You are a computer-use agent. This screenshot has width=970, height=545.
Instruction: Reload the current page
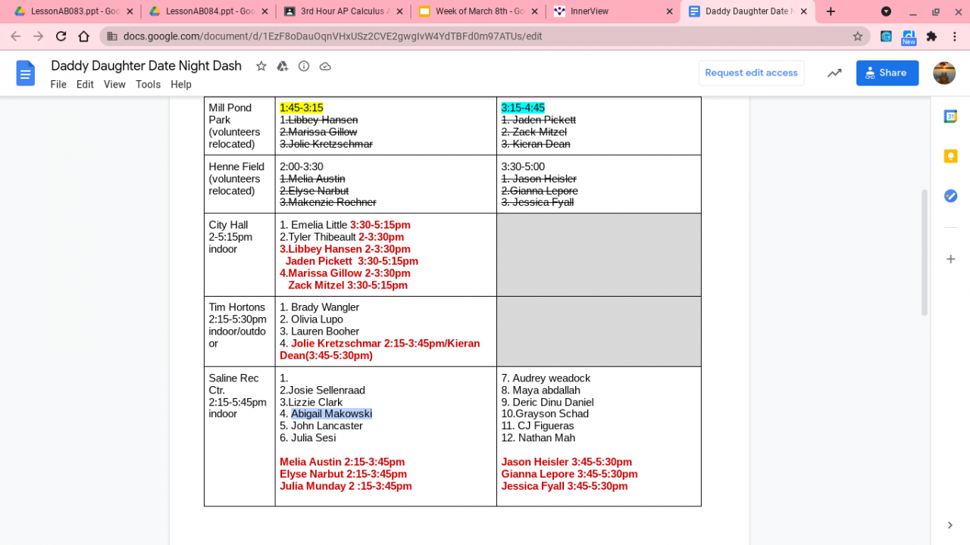pos(61,36)
